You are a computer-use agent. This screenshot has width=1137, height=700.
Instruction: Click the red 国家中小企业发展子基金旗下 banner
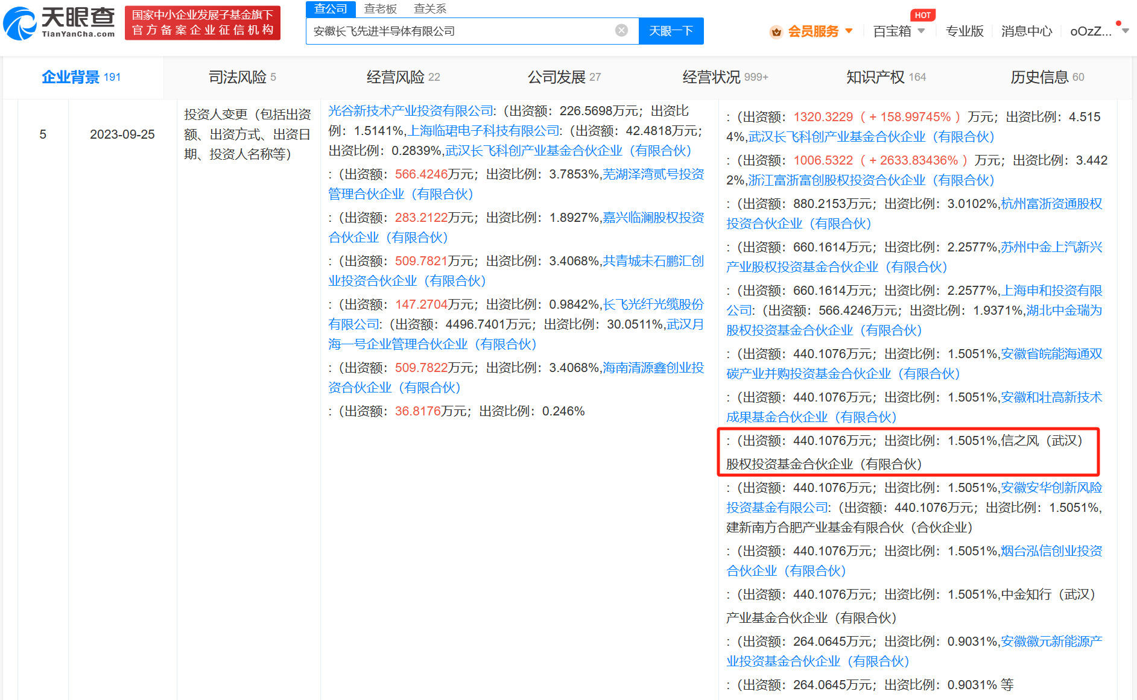[203, 22]
